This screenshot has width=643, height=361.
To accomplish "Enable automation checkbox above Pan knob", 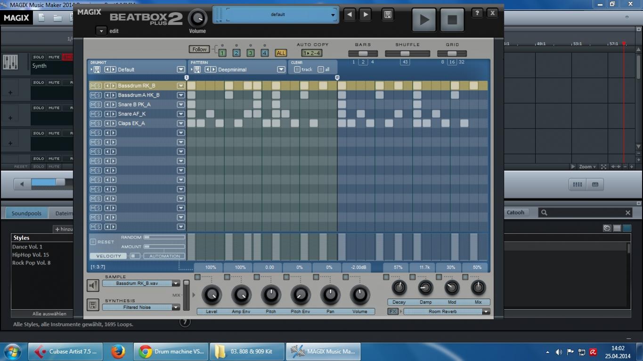I will (316, 277).
